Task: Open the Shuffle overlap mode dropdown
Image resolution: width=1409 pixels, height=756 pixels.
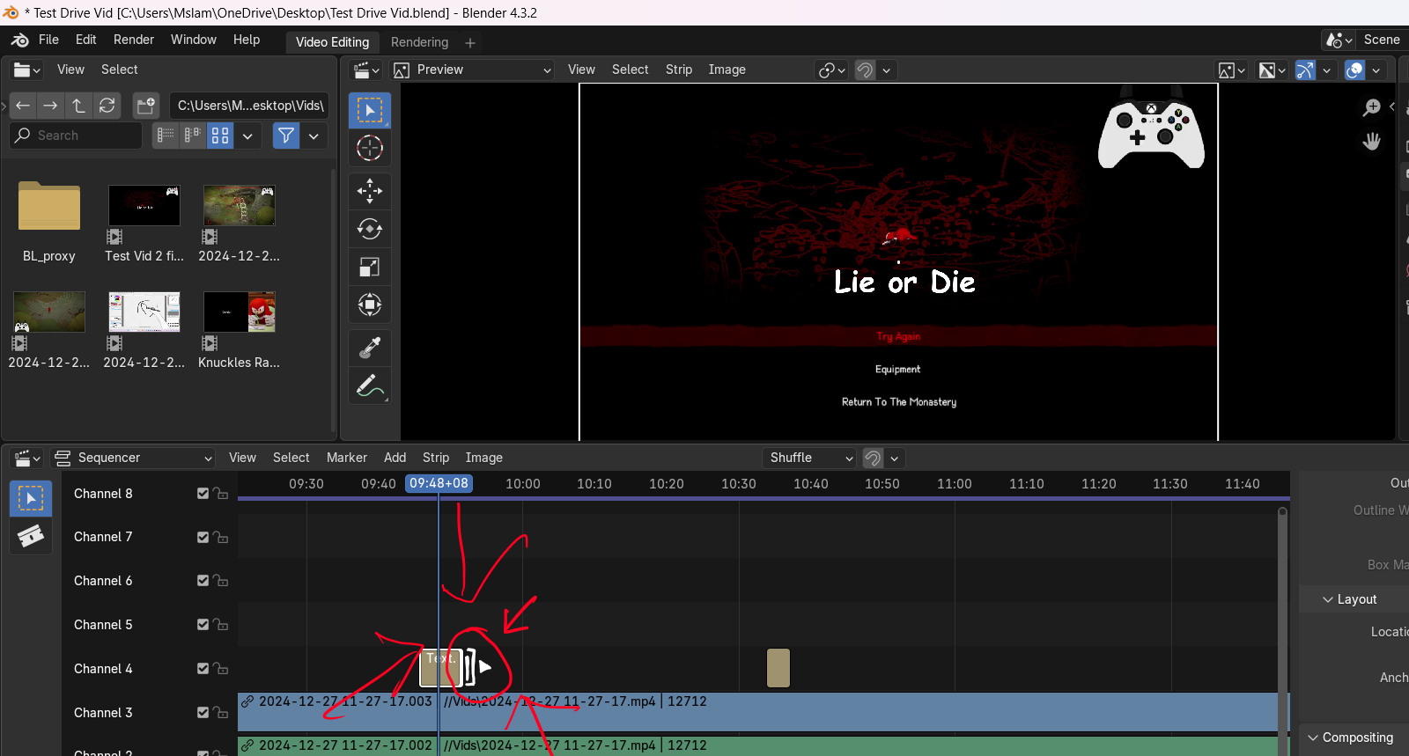Action: (x=809, y=458)
